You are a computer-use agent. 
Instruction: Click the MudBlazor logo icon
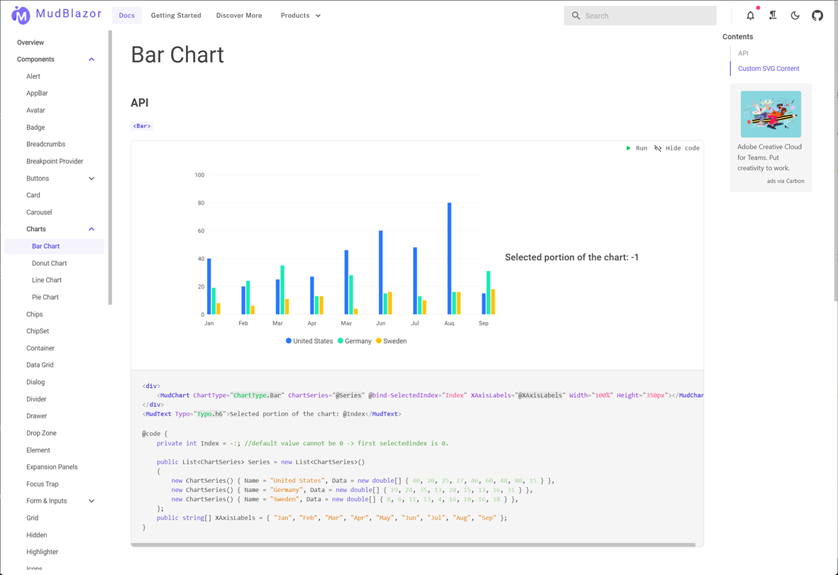[21, 15]
